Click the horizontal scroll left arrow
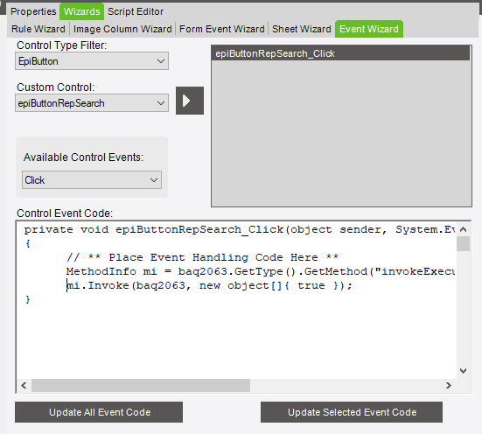 coord(24,385)
